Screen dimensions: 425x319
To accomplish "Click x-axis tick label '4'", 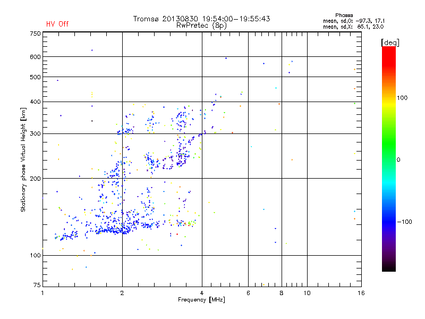I will pos(202,293).
